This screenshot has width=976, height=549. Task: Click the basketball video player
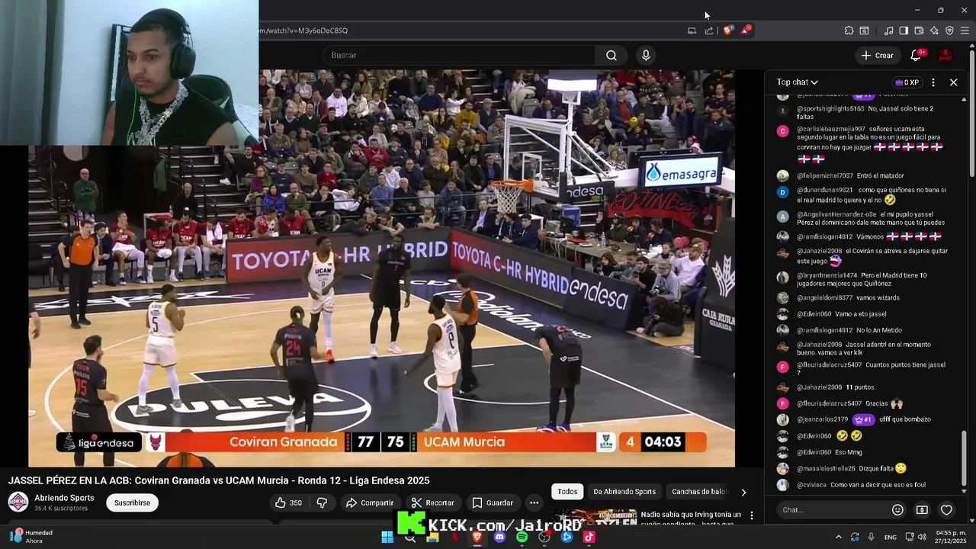point(381,267)
